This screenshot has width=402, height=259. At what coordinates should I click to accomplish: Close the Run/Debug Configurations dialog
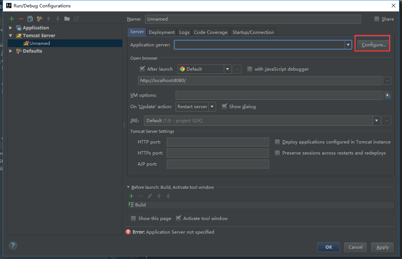point(394,6)
